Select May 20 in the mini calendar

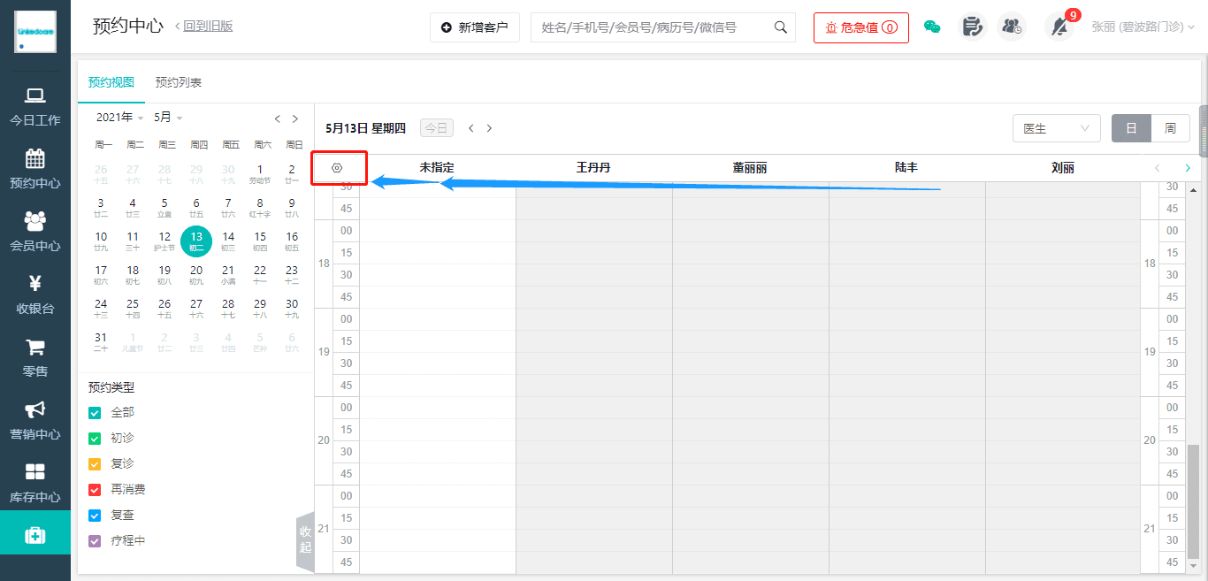pos(196,275)
